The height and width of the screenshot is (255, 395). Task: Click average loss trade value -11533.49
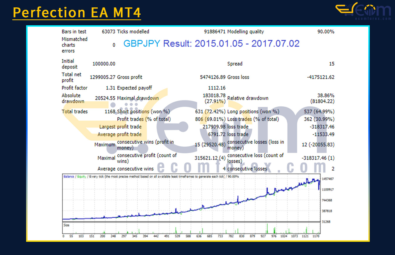[323, 135]
